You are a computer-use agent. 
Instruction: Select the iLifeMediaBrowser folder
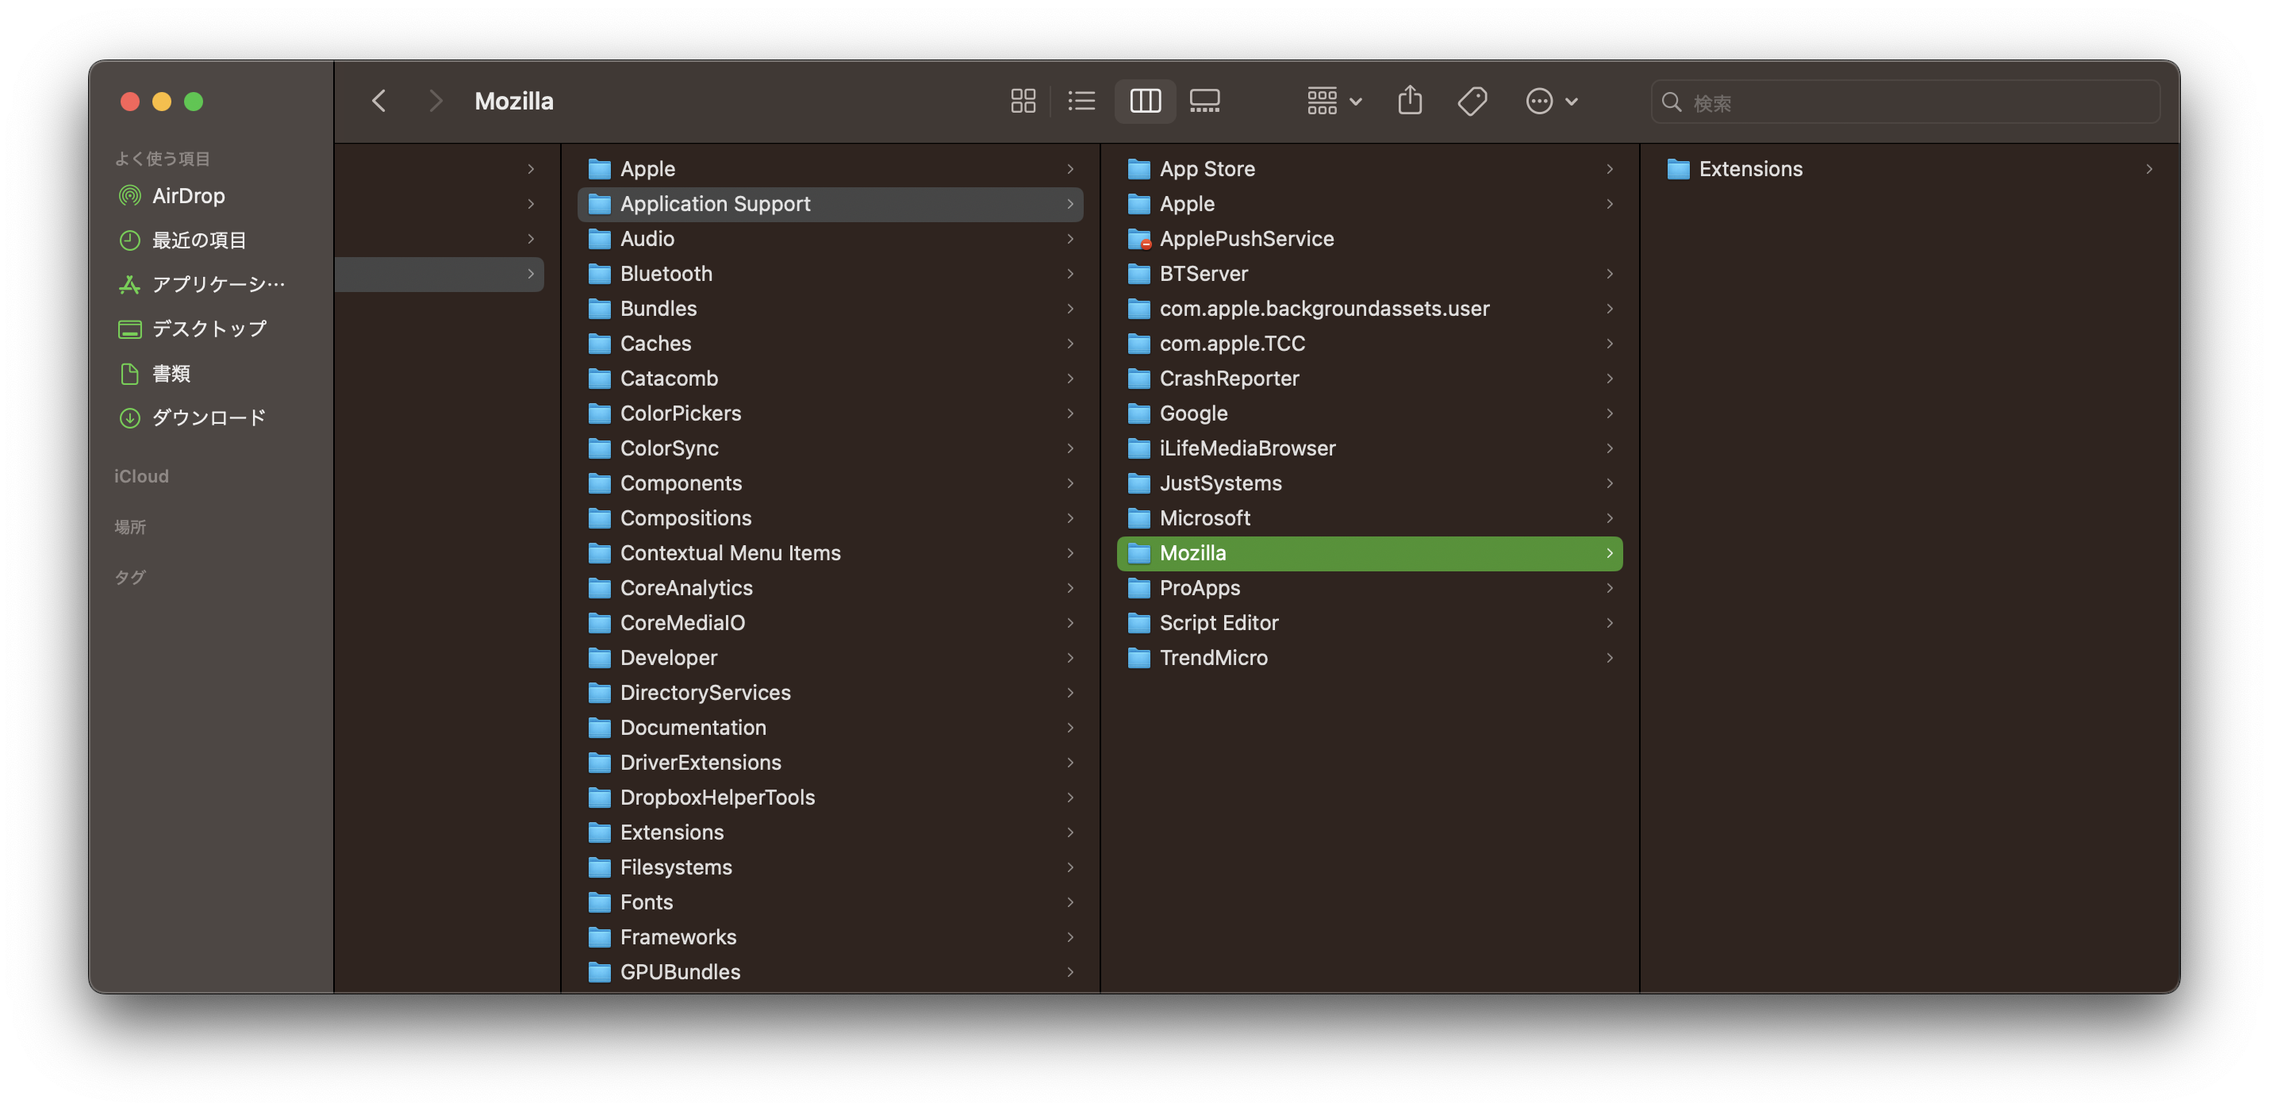click(x=1369, y=448)
